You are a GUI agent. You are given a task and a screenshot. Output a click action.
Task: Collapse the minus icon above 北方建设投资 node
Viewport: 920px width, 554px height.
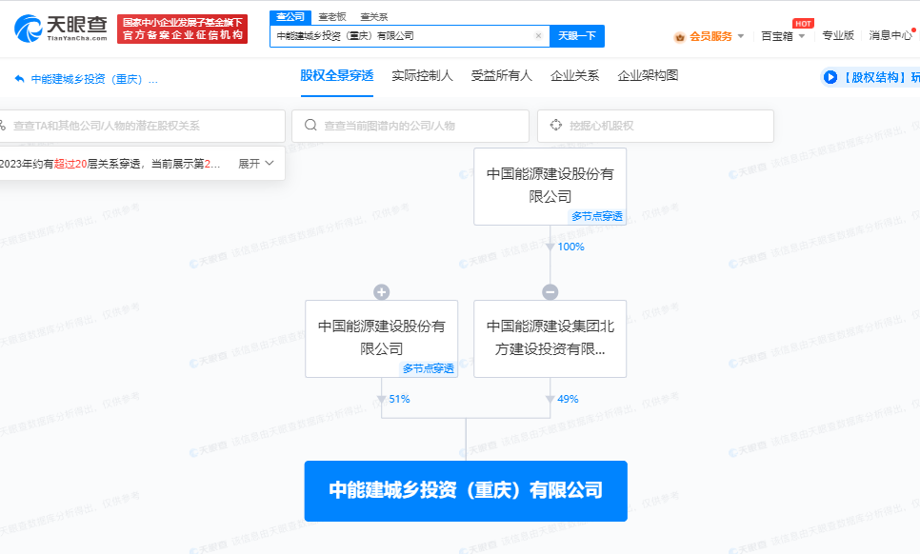550,292
